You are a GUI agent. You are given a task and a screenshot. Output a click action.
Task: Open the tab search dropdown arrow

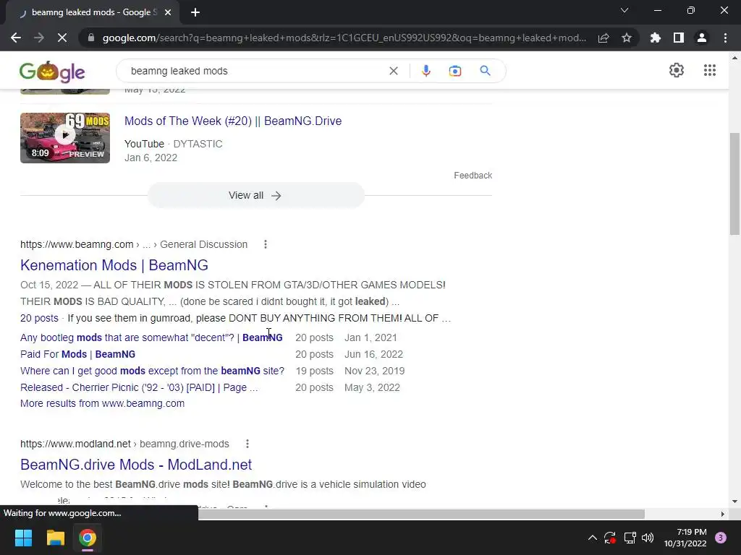pyautogui.click(x=624, y=10)
